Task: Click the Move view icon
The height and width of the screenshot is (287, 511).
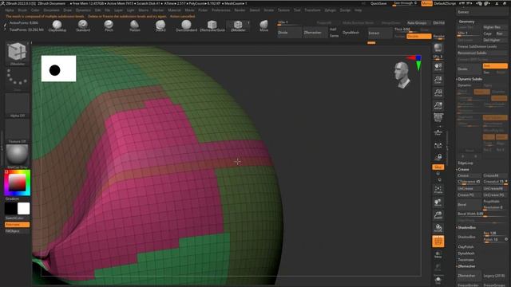Action: (x=438, y=202)
